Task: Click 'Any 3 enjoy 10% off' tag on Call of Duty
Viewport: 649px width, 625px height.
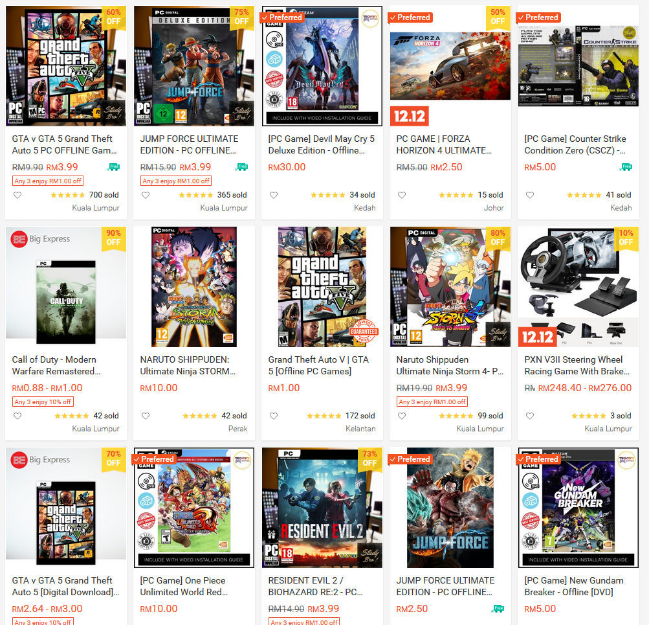Action: point(43,402)
